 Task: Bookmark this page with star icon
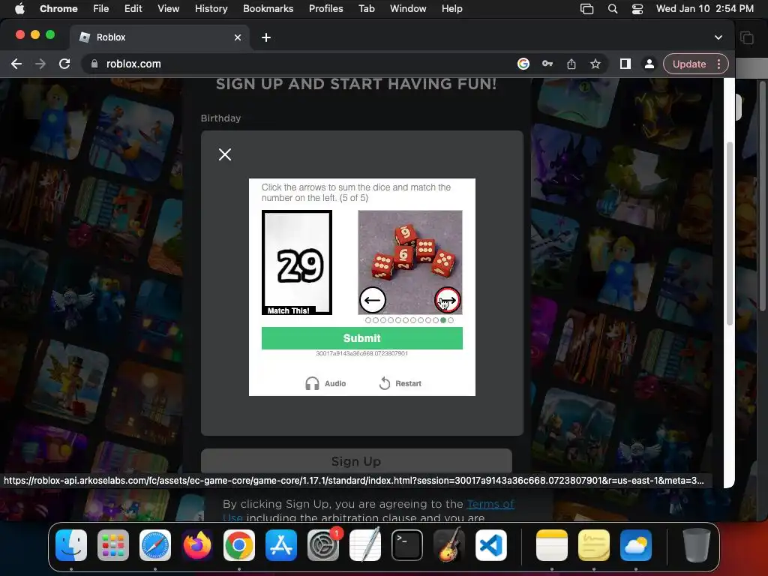click(595, 64)
